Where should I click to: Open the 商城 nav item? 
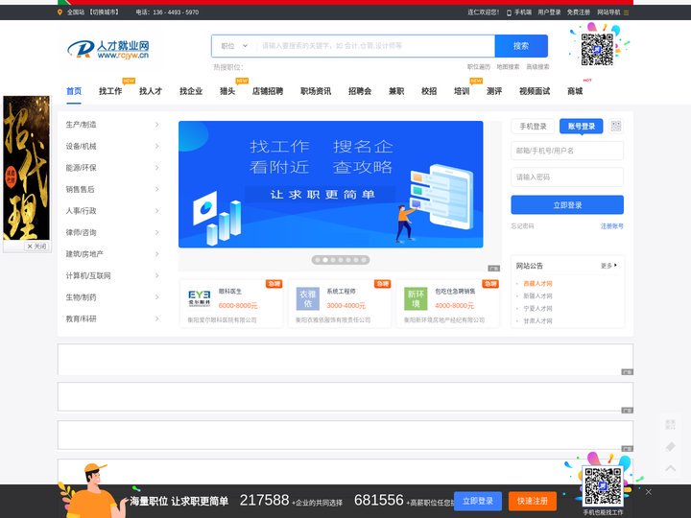pos(575,91)
